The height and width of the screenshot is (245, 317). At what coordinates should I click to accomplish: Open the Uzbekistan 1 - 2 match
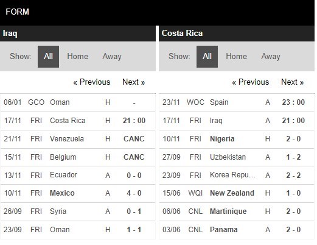pos(237,157)
